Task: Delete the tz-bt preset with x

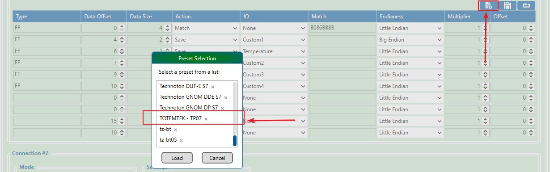Action: 175,130
